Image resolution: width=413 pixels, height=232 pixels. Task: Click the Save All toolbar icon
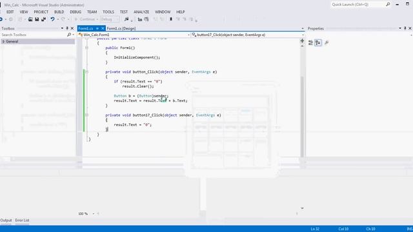click(x=43, y=19)
